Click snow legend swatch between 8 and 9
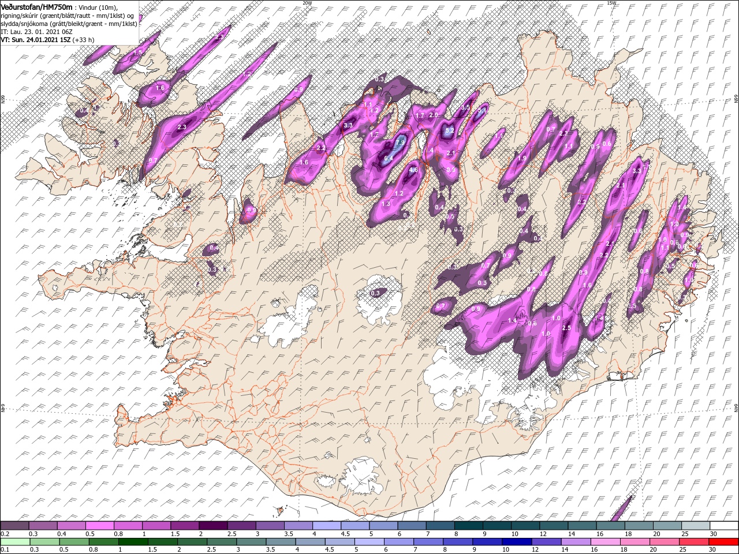Image resolution: width=739 pixels, height=554 pixels. [x=468, y=525]
